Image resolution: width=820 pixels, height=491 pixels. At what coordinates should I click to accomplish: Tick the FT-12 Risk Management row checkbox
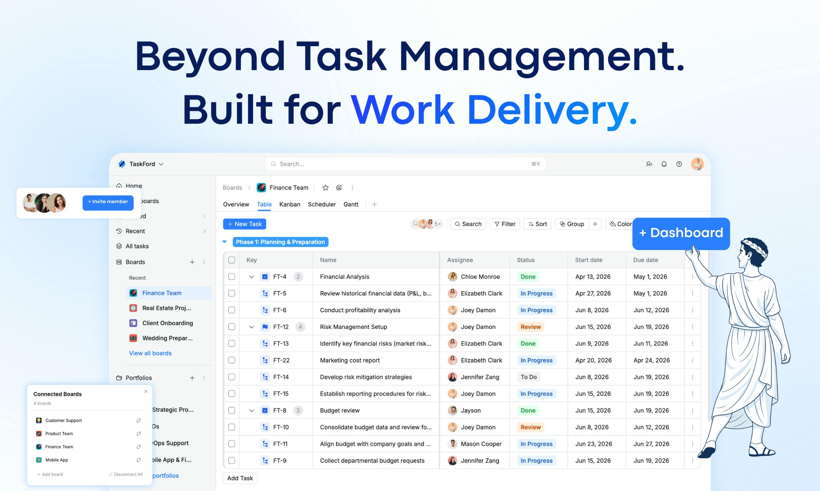click(x=232, y=327)
